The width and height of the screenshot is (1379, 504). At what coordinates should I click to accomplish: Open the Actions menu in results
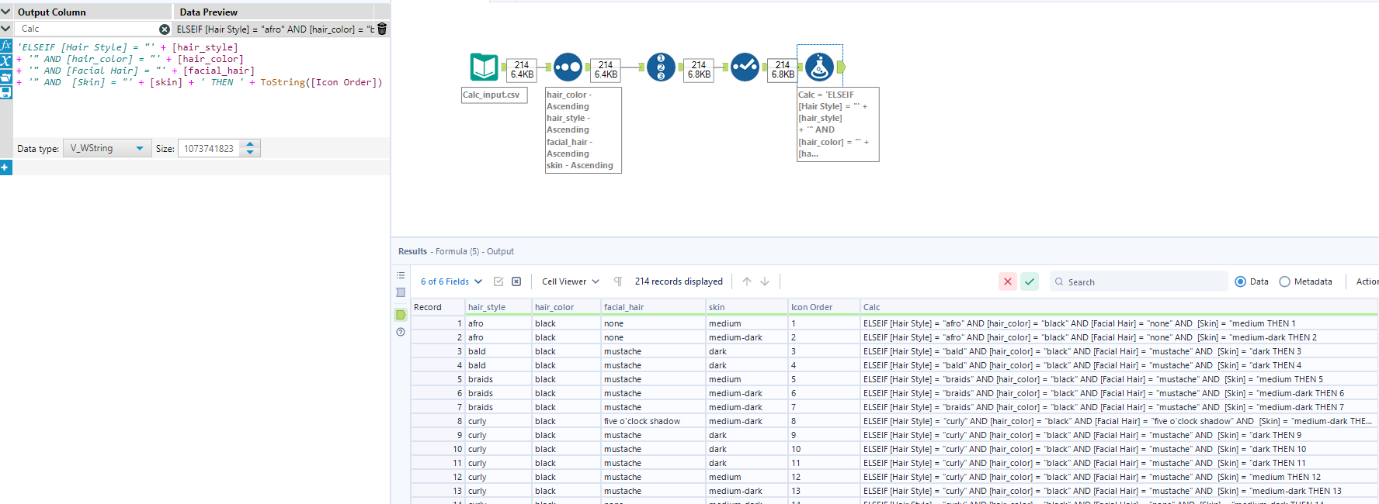(1367, 281)
